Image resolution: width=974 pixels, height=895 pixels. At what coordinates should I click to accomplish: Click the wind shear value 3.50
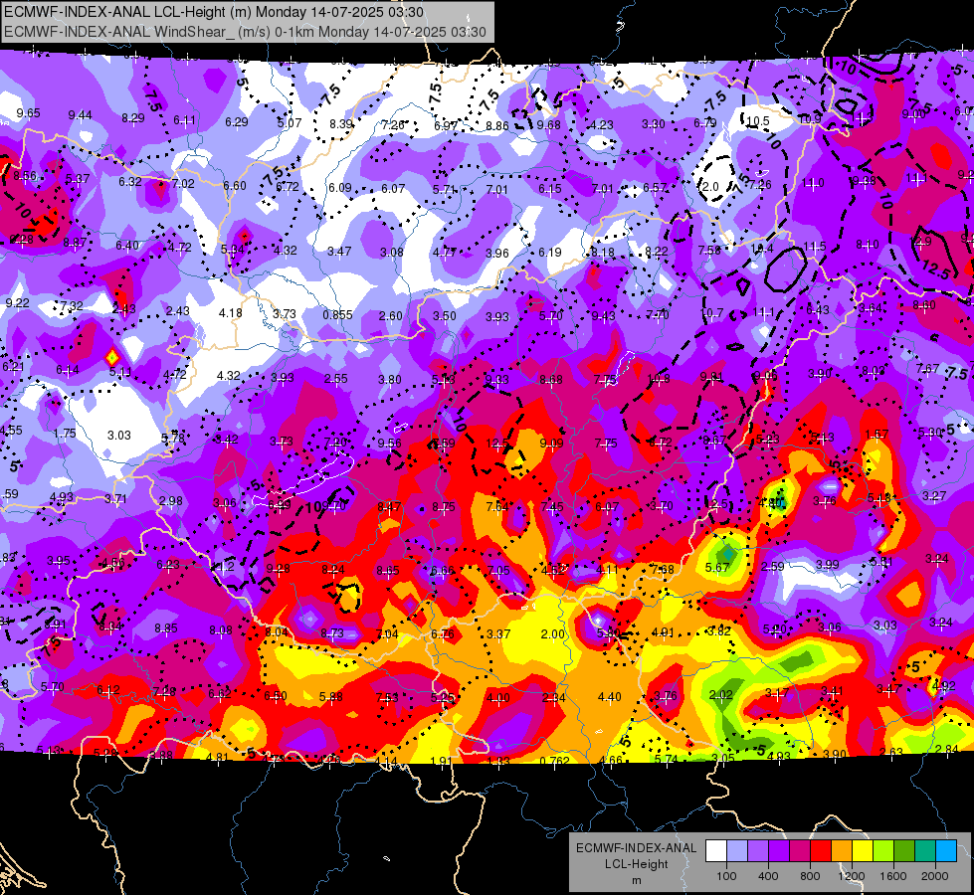[x=444, y=315]
